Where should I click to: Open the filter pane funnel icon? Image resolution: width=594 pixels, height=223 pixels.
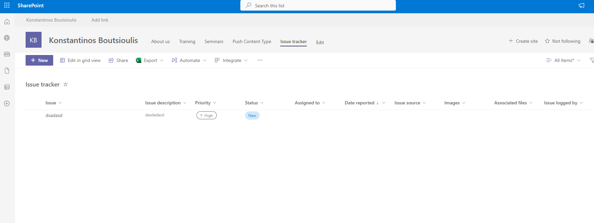[x=592, y=60]
